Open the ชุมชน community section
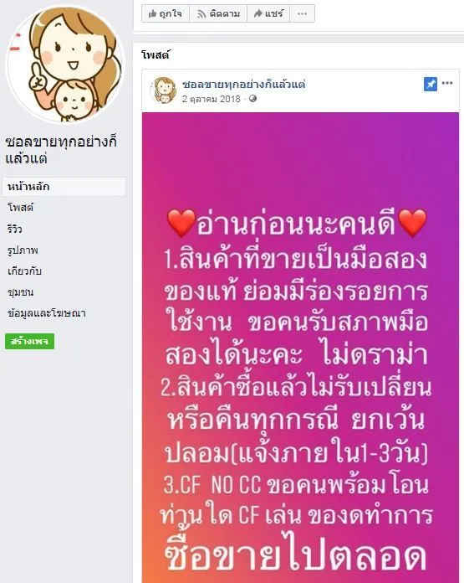This screenshot has height=583, width=464. (x=20, y=292)
